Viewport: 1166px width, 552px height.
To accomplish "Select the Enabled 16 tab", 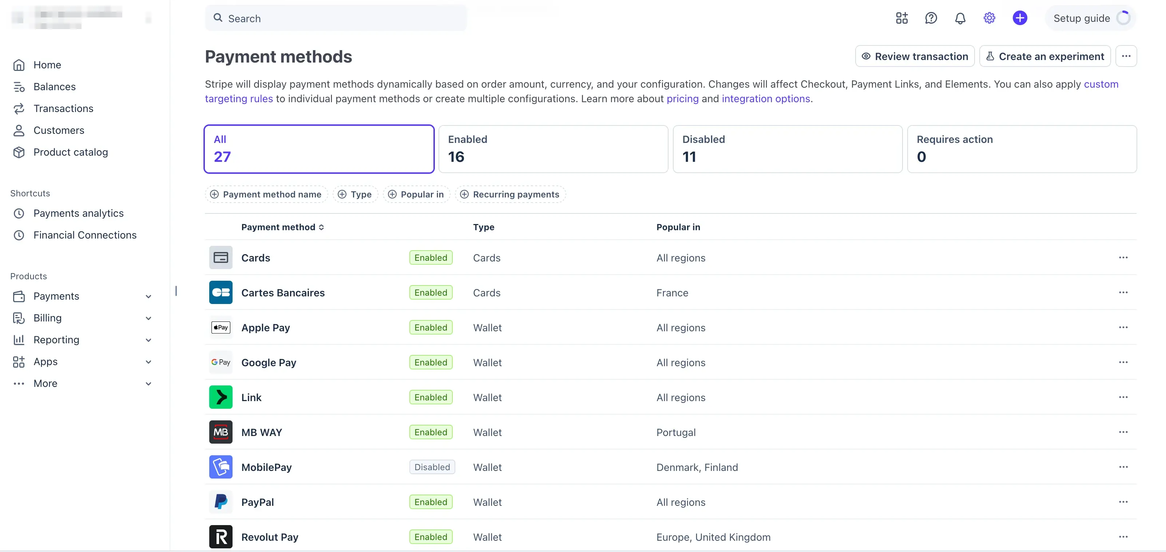I will click(x=553, y=149).
